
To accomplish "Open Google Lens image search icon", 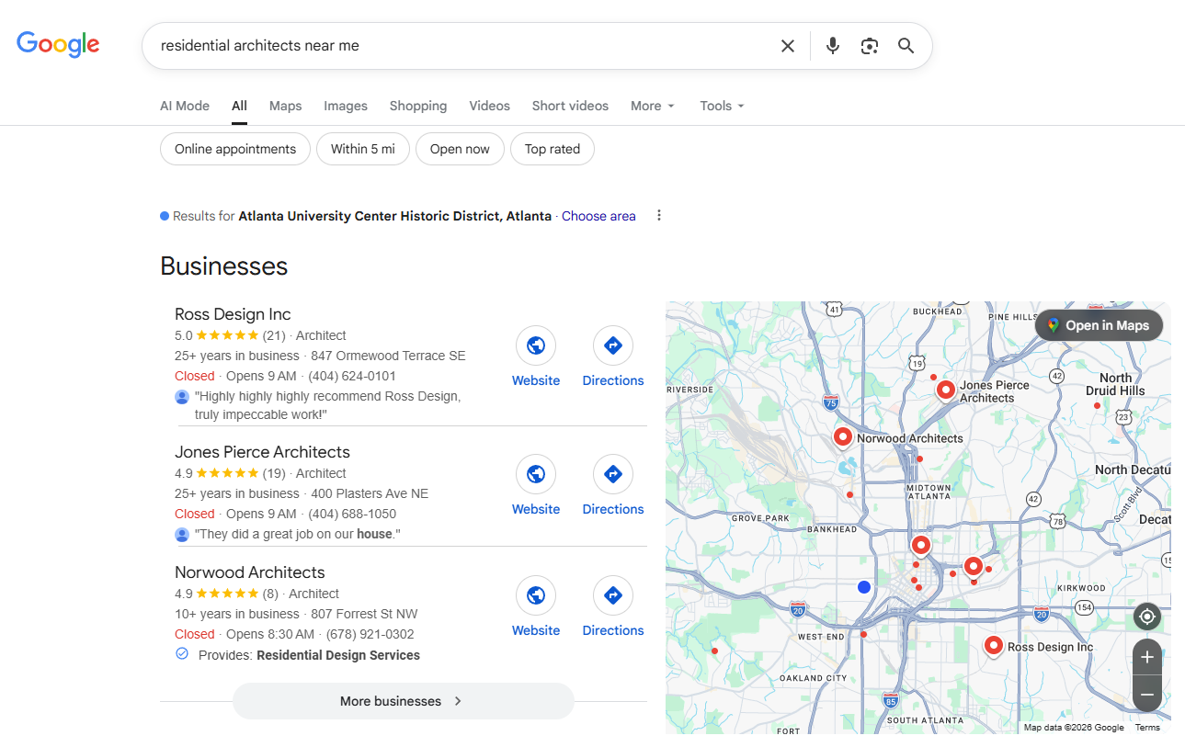I will pyautogui.click(x=870, y=46).
